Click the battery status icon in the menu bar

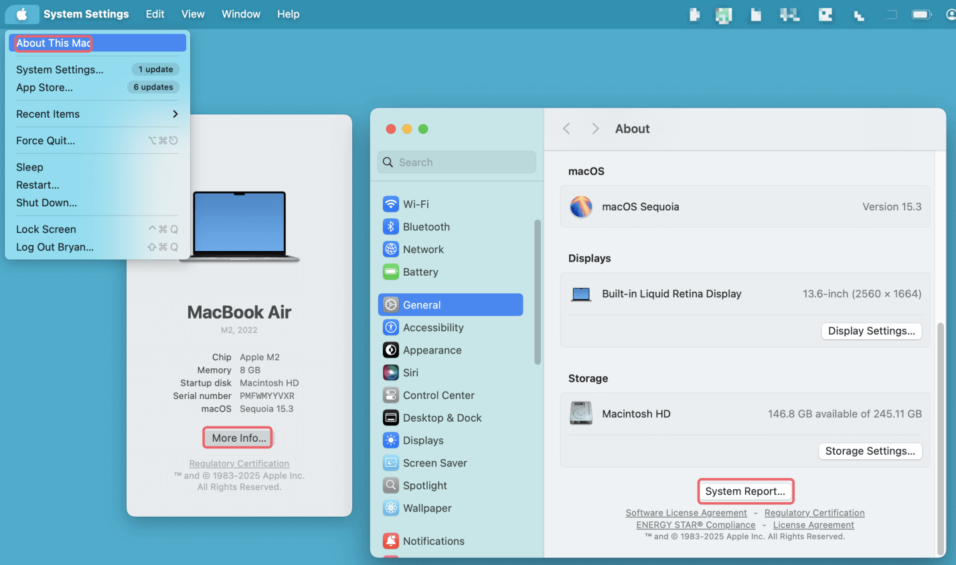click(x=922, y=13)
